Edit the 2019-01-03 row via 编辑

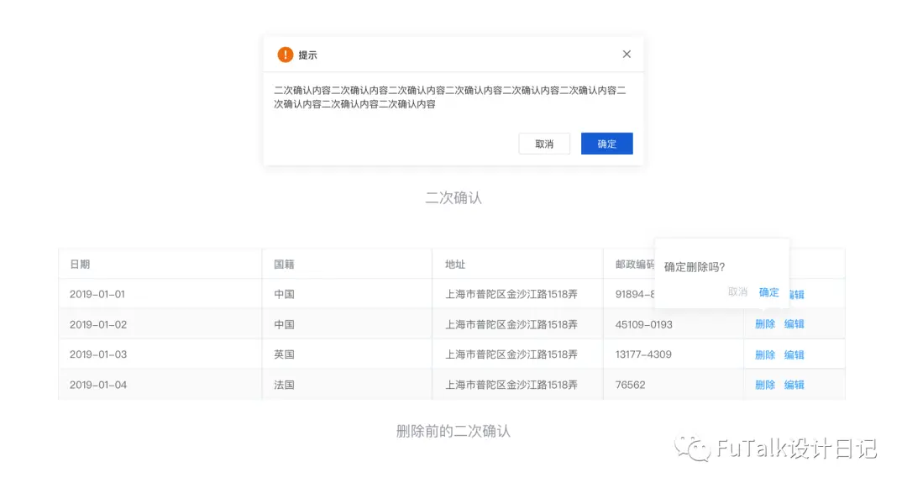pyautogui.click(x=794, y=355)
